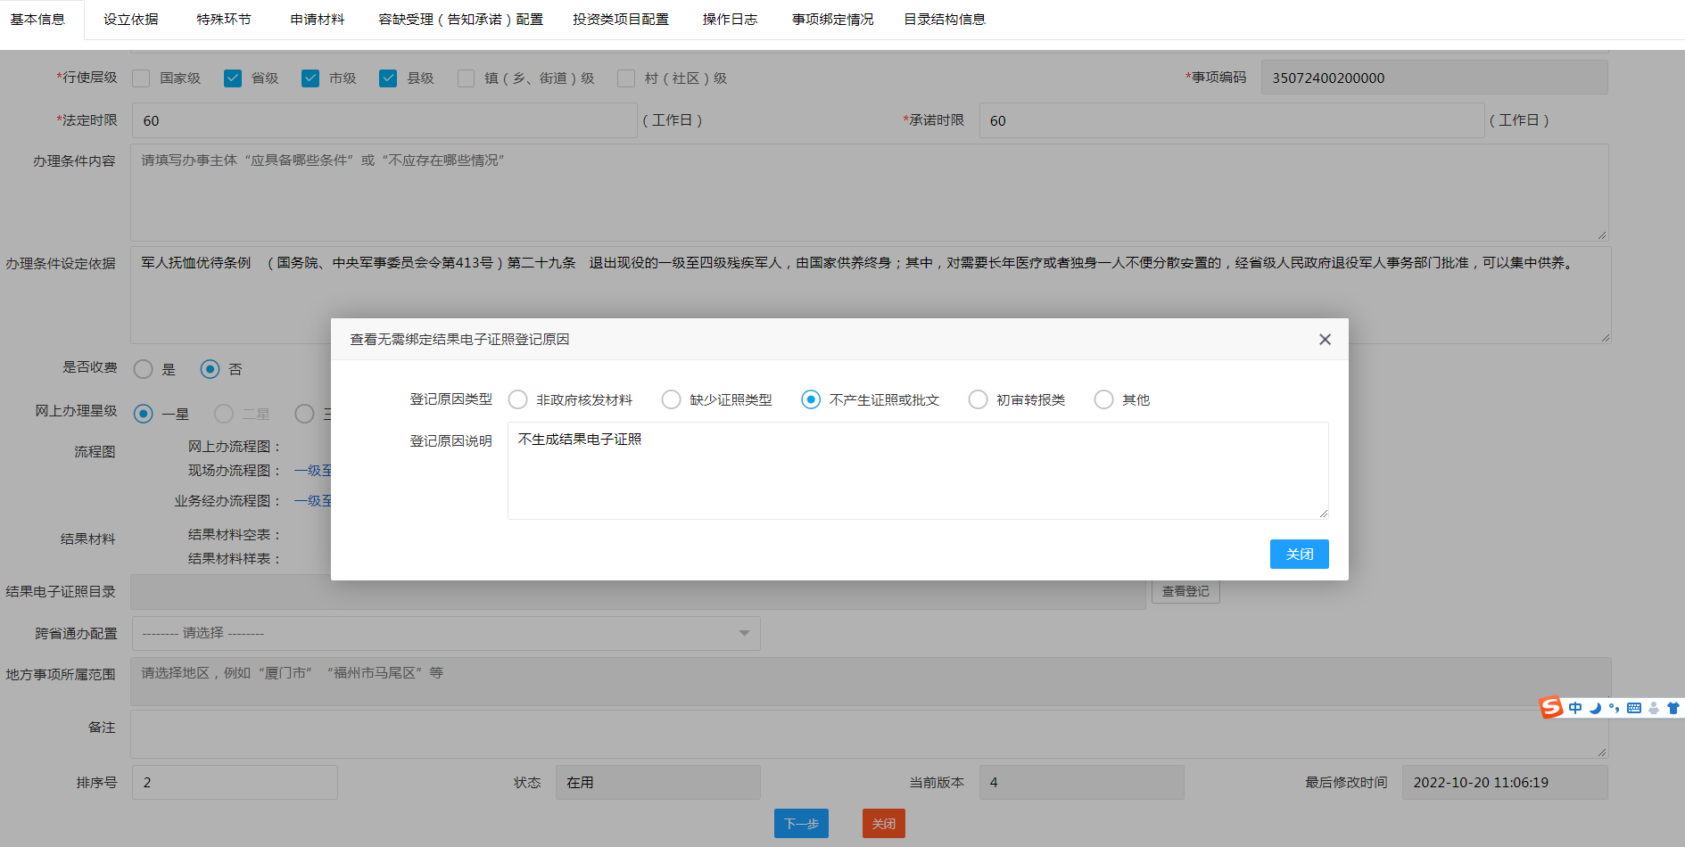Select the 非政府核发材料 radio option
1685x847 pixels.
tap(518, 400)
